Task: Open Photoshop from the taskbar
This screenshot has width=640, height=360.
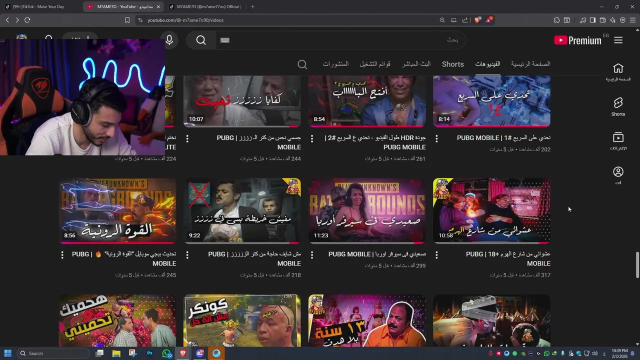Action: [x=149, y=353]
